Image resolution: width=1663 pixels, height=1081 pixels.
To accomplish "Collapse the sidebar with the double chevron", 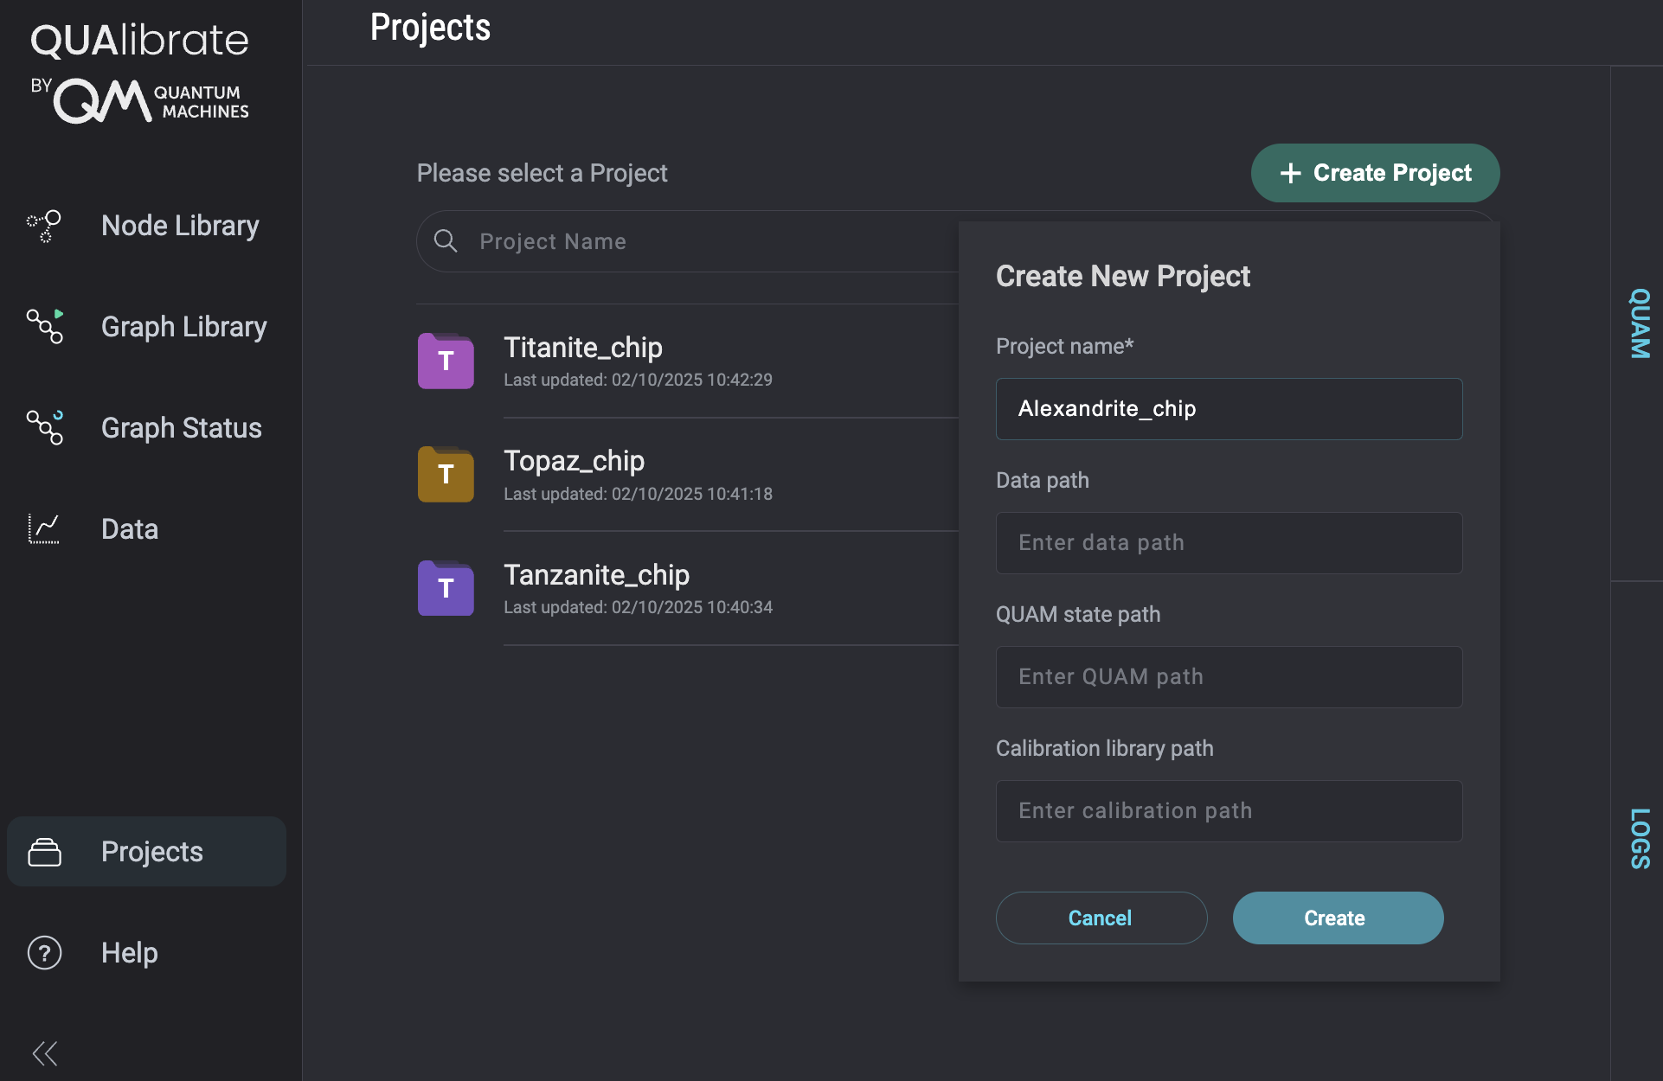I will coord(44,1052).
